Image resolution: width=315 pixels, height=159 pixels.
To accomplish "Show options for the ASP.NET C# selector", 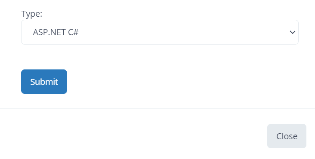I will click(160, 32).
